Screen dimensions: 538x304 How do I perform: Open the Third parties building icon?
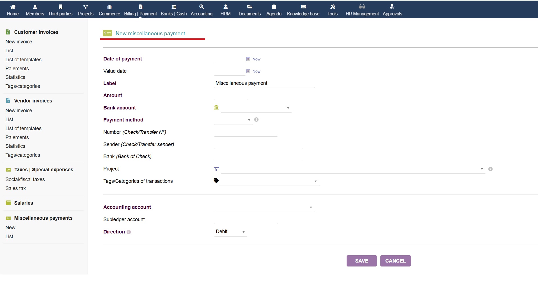coord(60,7)
